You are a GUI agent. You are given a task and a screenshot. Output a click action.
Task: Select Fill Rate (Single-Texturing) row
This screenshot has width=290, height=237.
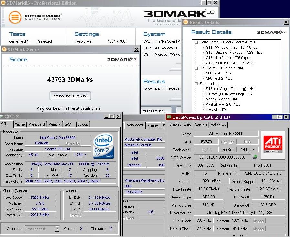tap(231, 89)
